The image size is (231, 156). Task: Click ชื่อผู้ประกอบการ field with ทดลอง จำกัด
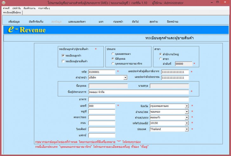(x=139, y=92)
